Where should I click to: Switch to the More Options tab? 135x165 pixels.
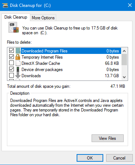coord(43,18)
